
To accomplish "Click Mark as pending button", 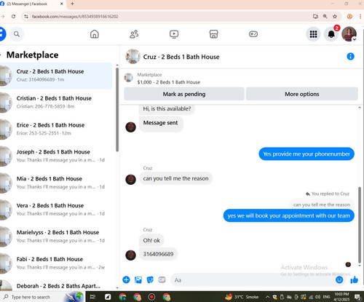I will tap(184, 94).
